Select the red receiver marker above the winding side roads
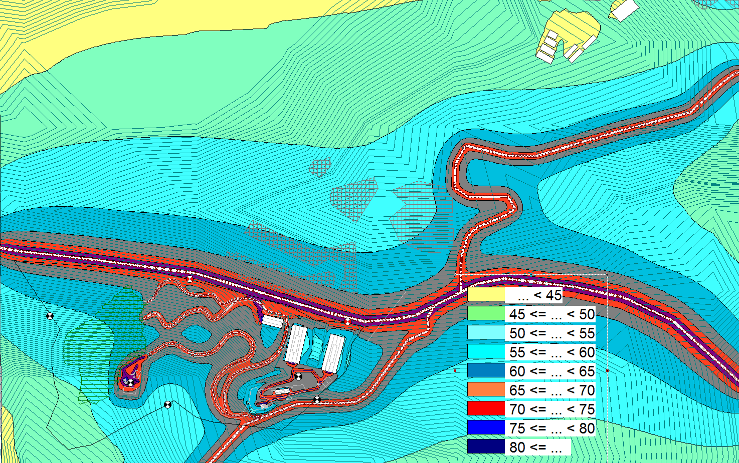The height and width of the screenshot is (463, 739). (x=190, y=279)
